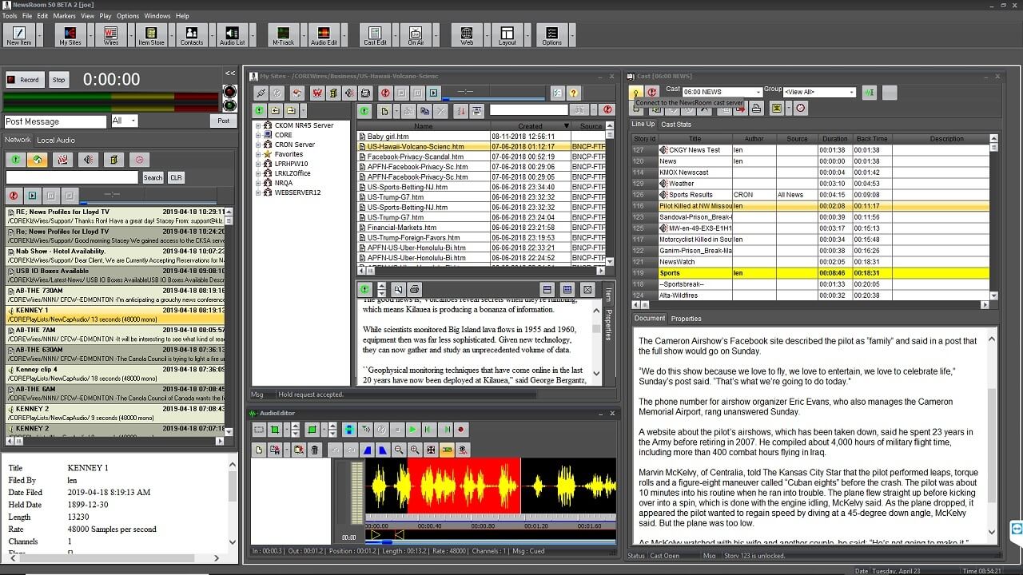The height and width of the screenshot is (575, 1023).
Task: Open the Wires tool in main toolbar
Action: 110,35
